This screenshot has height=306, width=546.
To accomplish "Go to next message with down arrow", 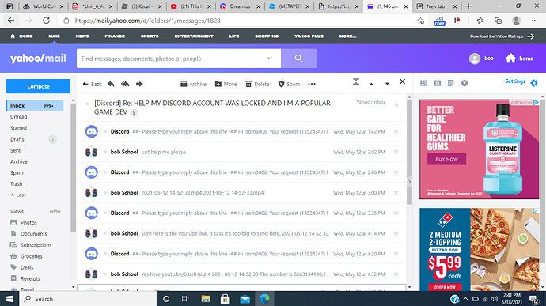I will click(387, 84).
